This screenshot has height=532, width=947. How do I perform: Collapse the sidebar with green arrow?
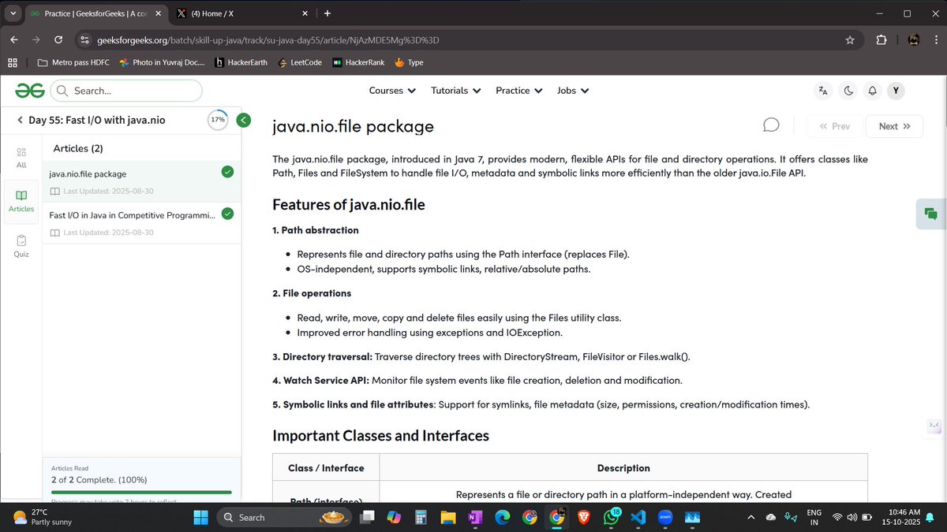point(243,120)
